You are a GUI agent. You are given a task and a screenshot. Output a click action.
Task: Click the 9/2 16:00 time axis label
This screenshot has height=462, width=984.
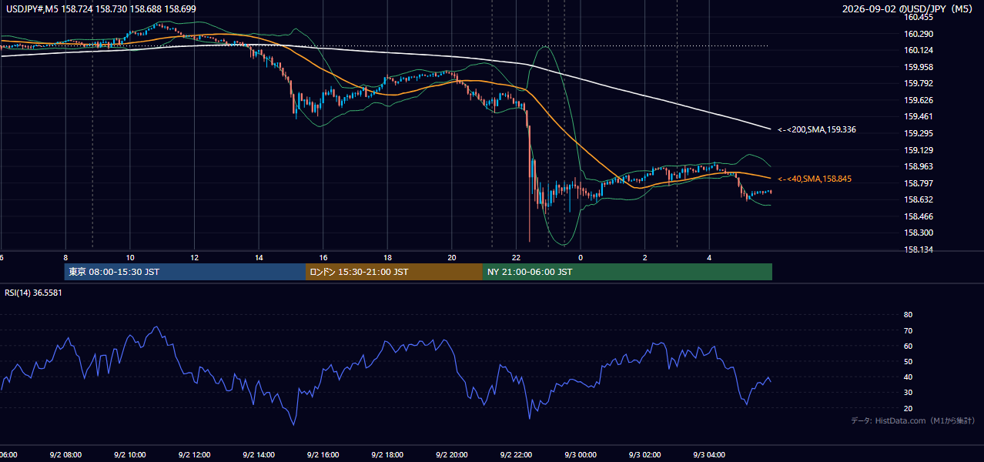pos(323,454)
